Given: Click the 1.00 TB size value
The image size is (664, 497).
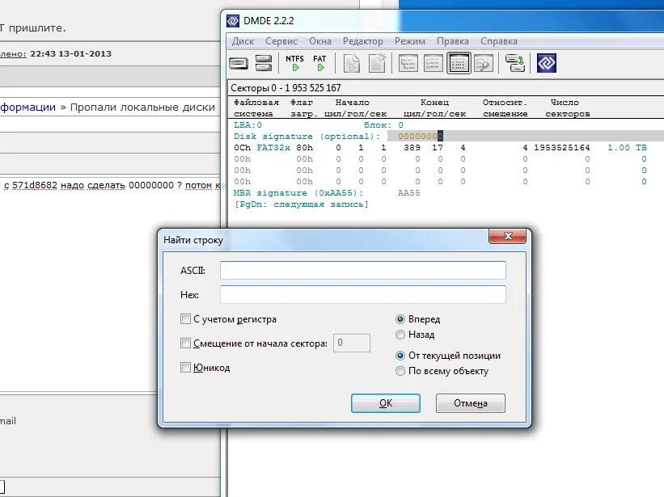Looking at the screenshot, I should pos(627,148).
